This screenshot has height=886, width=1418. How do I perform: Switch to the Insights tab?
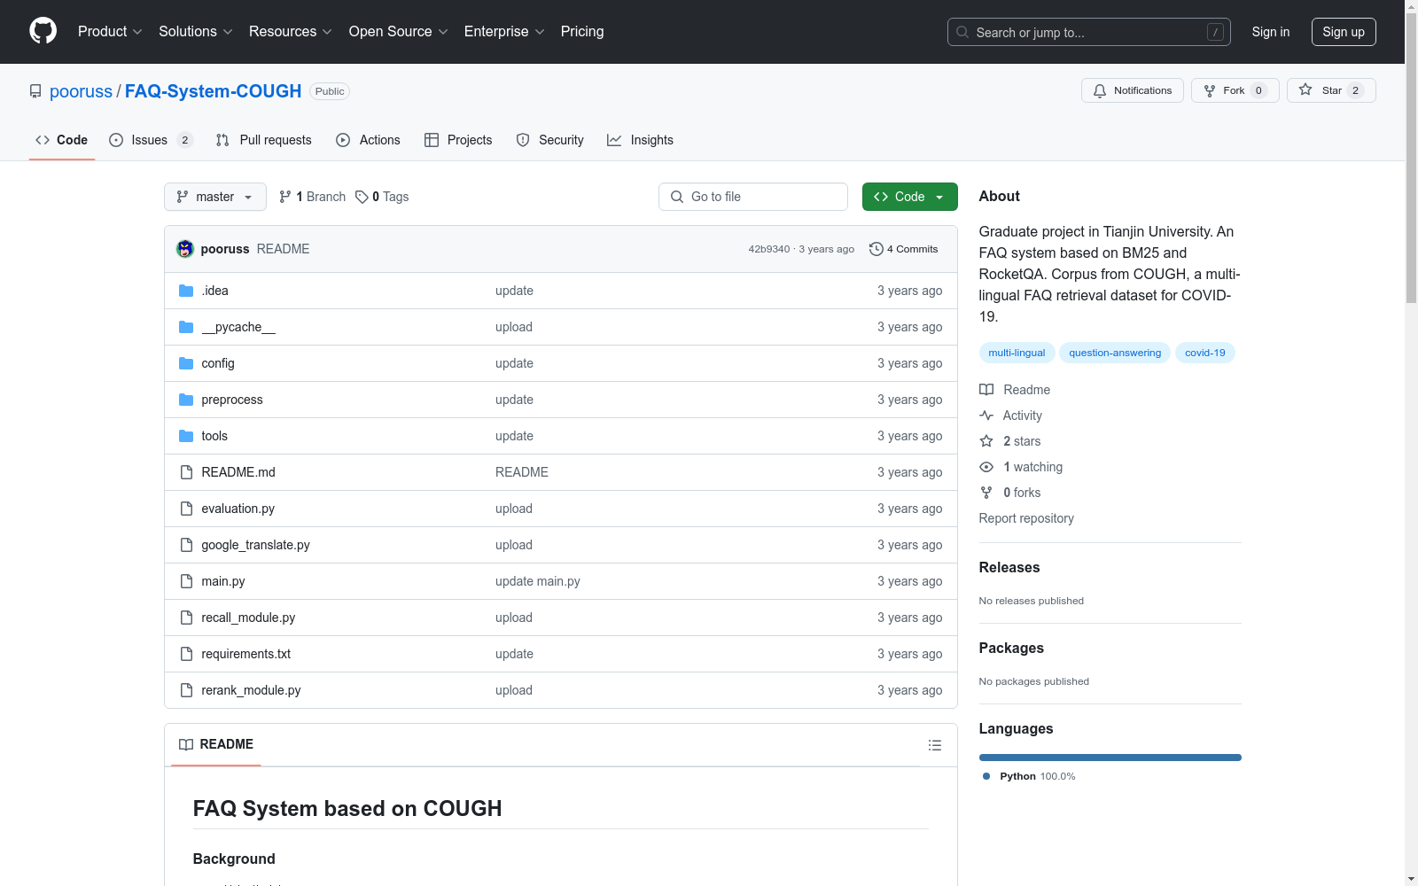[x=640, y=140]
